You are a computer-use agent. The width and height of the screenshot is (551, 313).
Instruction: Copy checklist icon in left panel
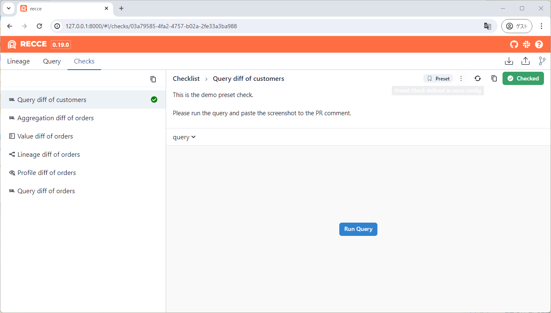tap(153, 79)
